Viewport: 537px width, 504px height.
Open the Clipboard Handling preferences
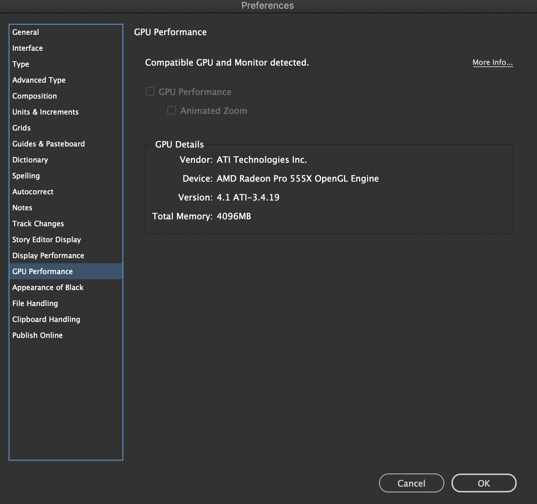46,319
